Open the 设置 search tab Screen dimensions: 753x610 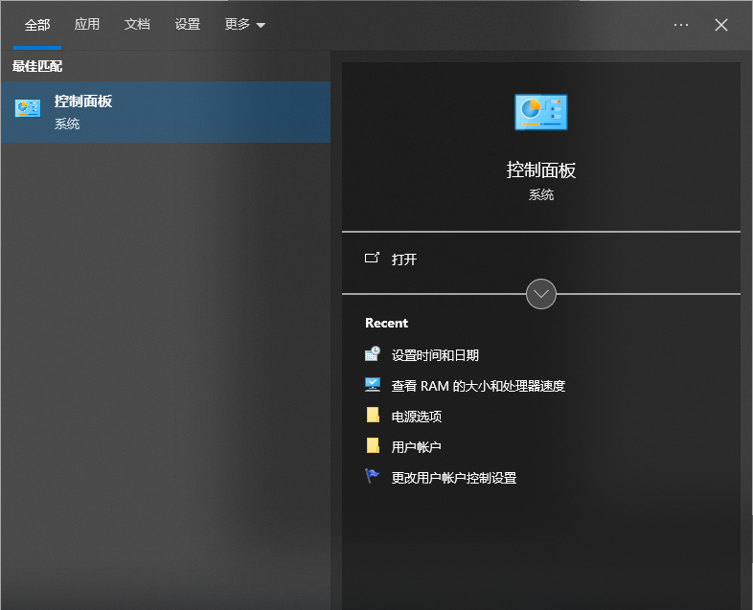[x=188, y=25]
